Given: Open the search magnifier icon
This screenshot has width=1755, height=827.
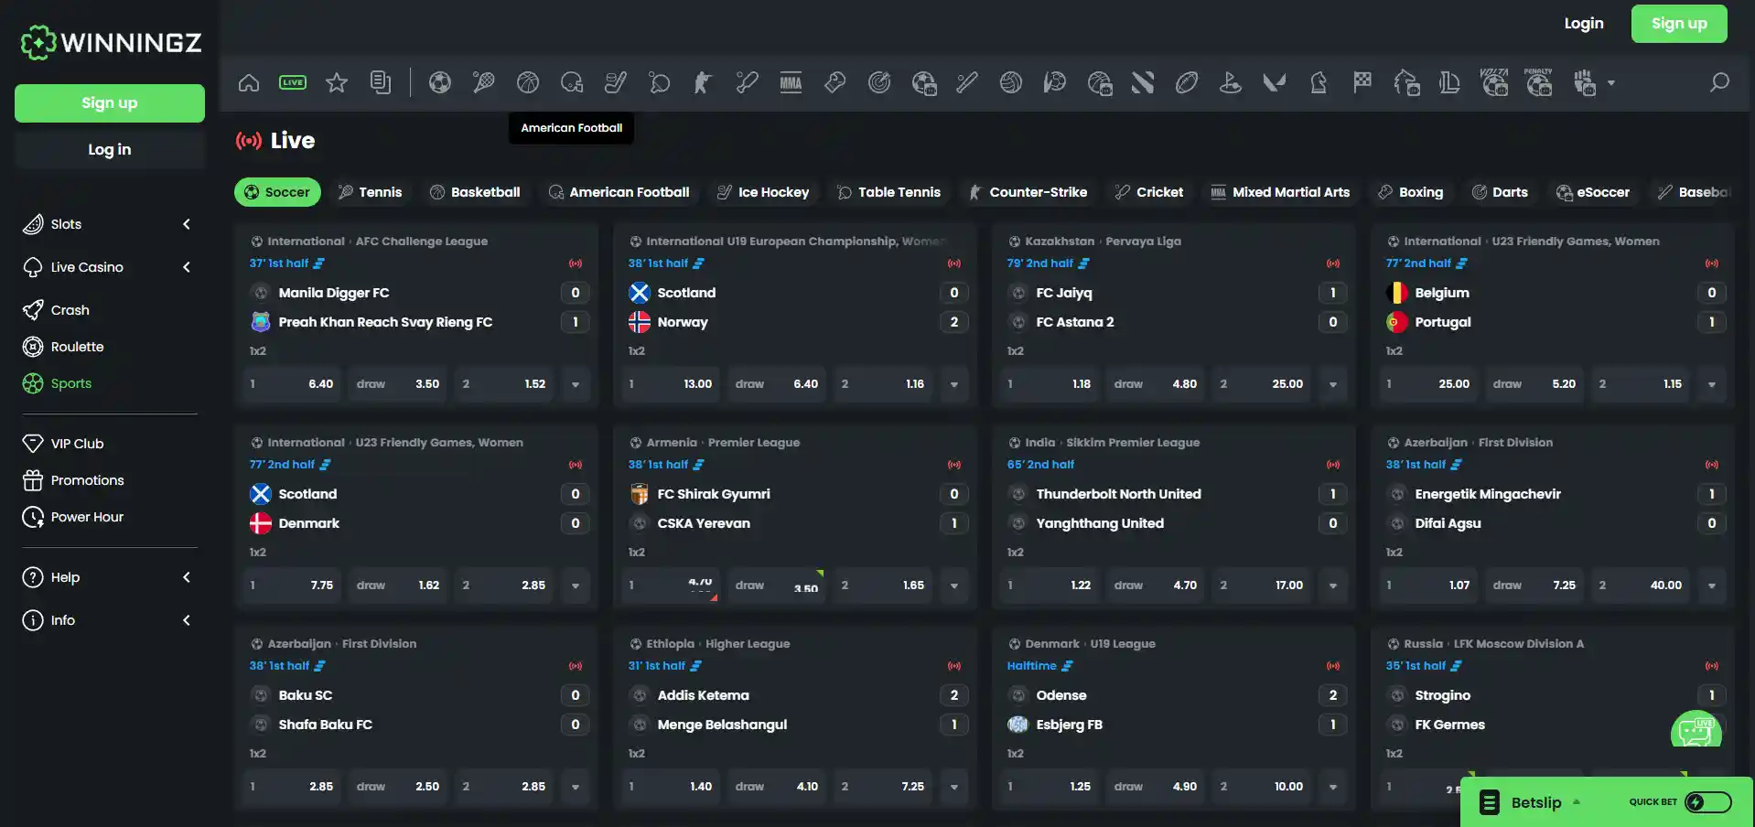Looking at the screenshot, I should (x=1720, y=82).
